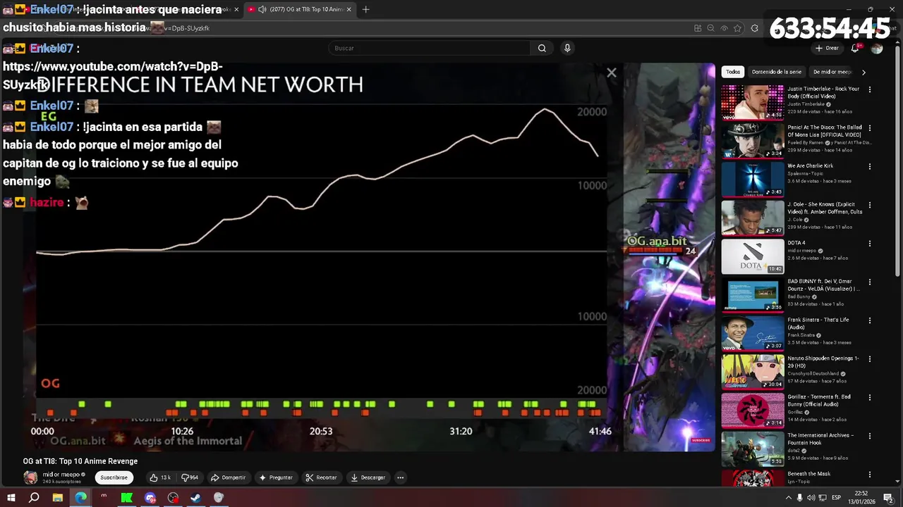The width and height of the screenshot is (903, 507).
Task: Open options menu for DOTA 4 video
Action: pyautogui.click(x=870, y=244)
